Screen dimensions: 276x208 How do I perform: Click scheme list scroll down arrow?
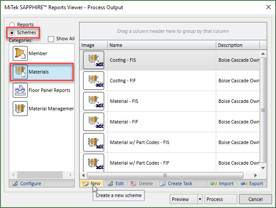[263, 168]
